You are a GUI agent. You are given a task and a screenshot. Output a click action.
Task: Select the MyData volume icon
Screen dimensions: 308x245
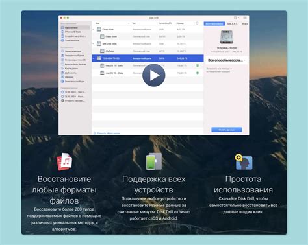coord(102,51)
